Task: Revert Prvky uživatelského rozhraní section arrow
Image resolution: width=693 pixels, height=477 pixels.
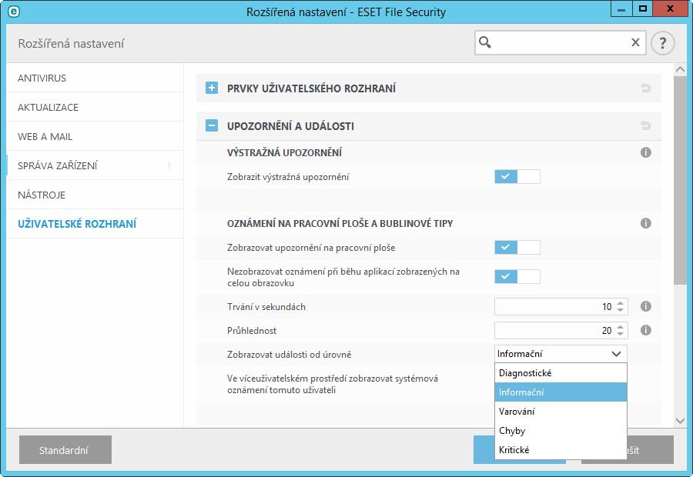Action: (x=646, y=88)
